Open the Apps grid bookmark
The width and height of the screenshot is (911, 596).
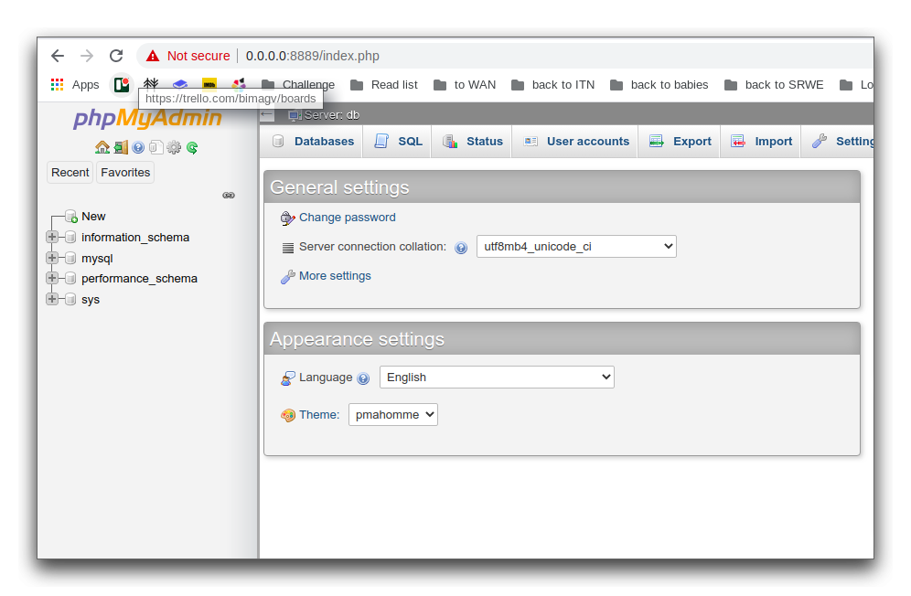point(75,85)
